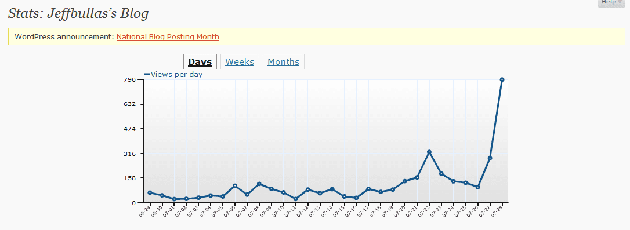Switch to the Weeks tab
Image resolution: width=630 pixels, height=230 pixels.
[x=240, y=62]
